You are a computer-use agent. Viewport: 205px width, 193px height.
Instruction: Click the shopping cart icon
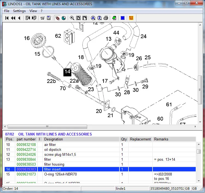click(x=42, y=18)
